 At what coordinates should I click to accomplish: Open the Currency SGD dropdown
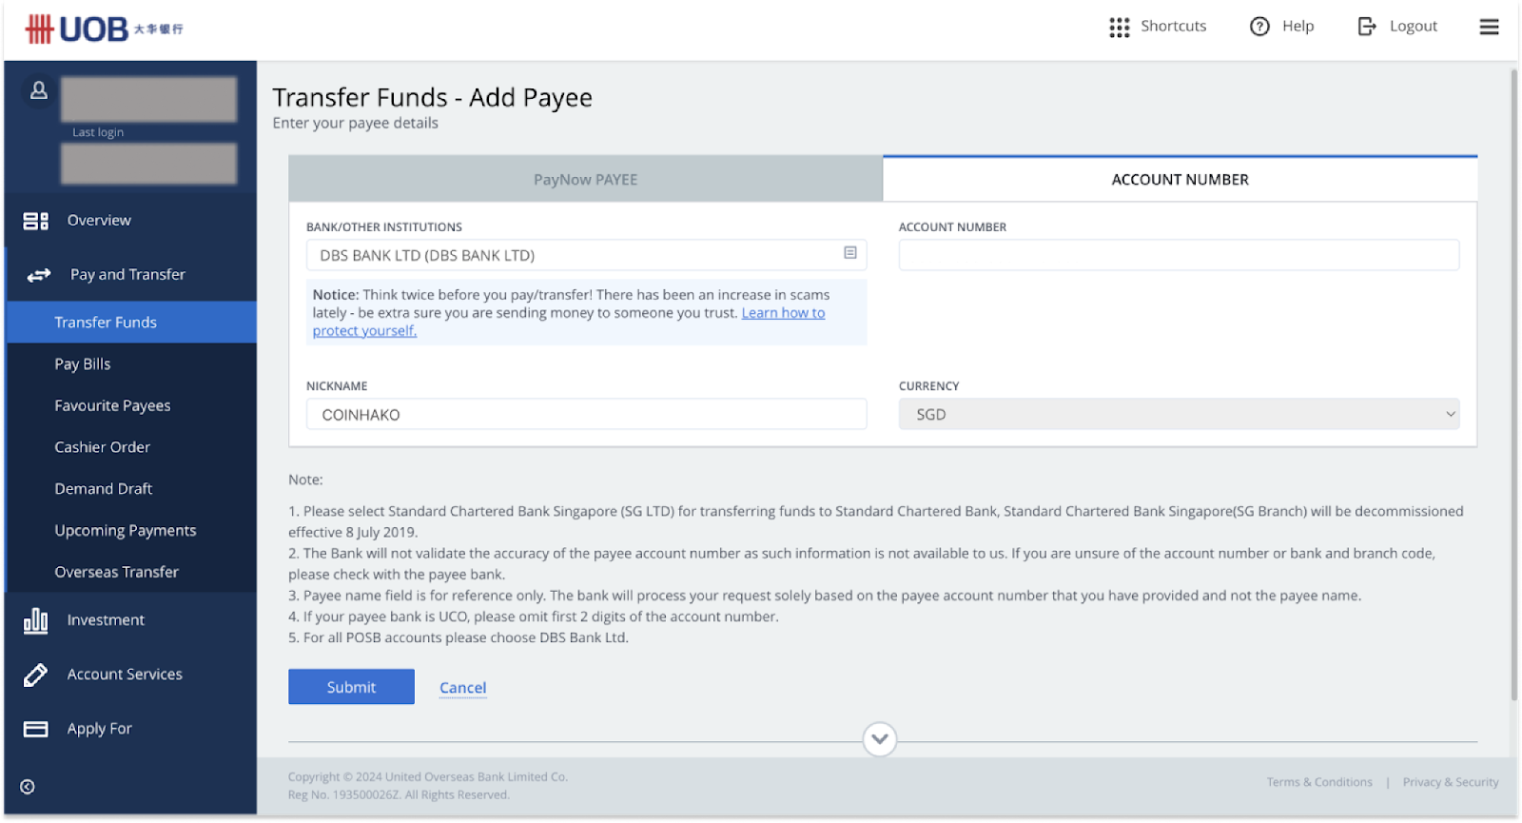tap(1179, 414)
